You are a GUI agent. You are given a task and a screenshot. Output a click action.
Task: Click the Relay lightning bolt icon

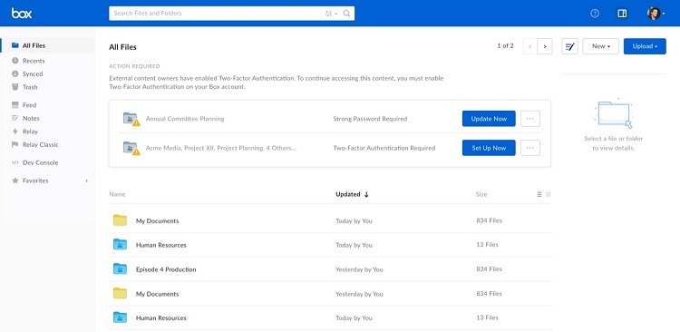point(15,132)
